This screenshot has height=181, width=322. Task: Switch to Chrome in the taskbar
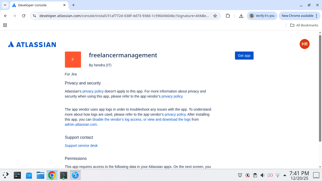click(x=52, y=175)
